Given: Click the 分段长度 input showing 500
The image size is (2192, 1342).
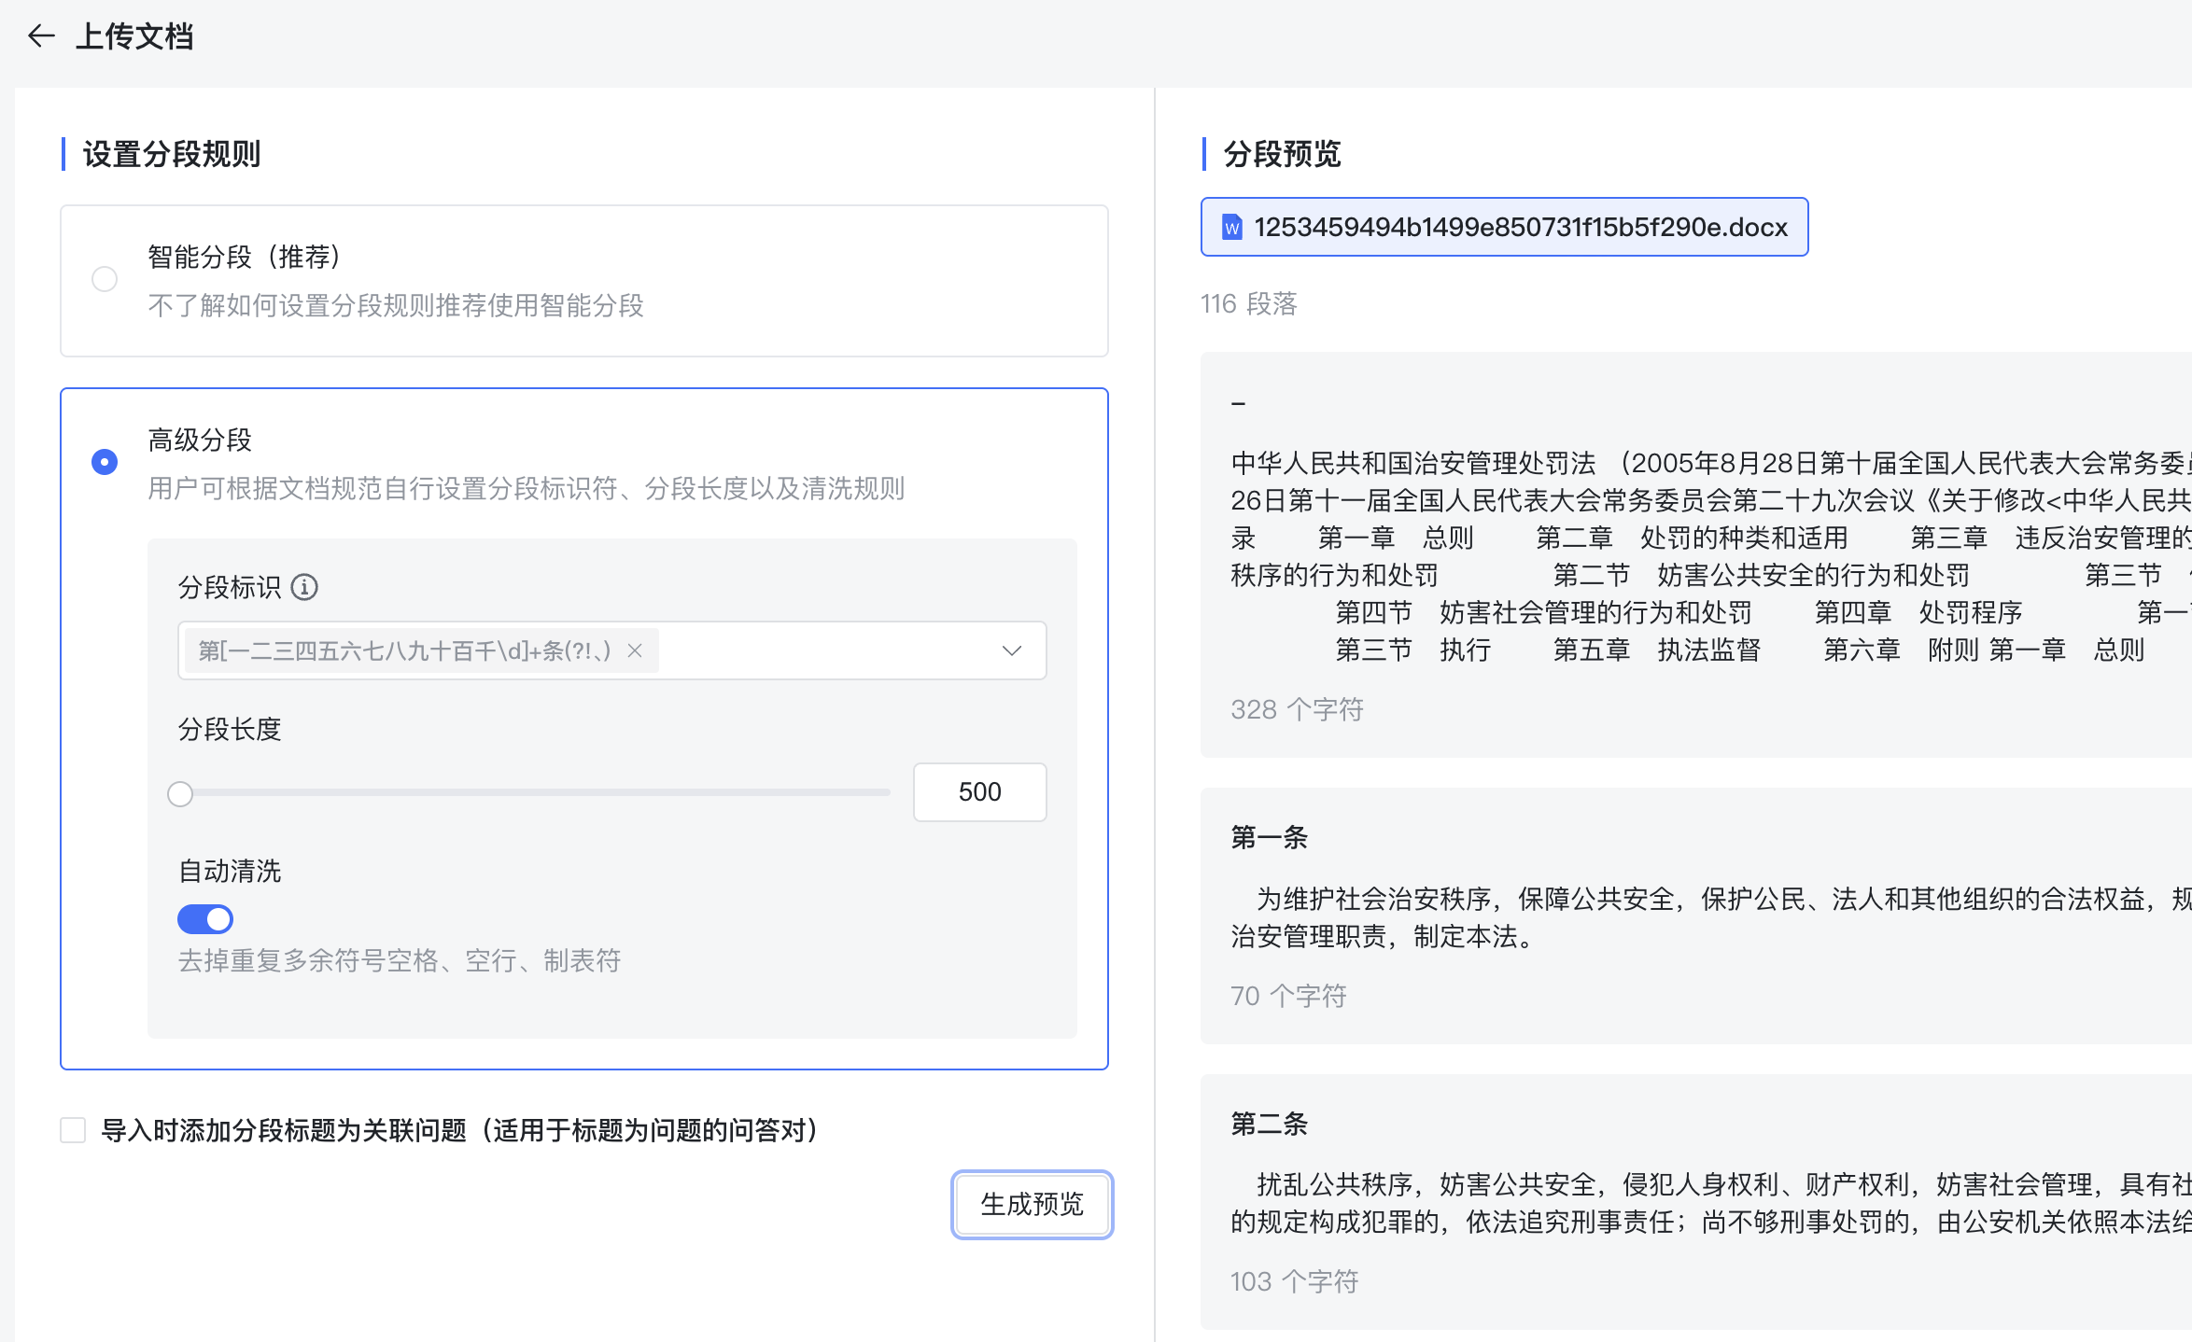Looking at the screenshot, I should 979,792.
